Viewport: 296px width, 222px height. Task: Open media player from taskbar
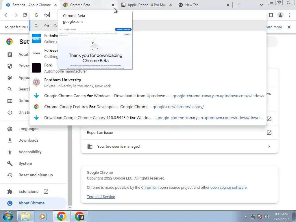[43, 216]
